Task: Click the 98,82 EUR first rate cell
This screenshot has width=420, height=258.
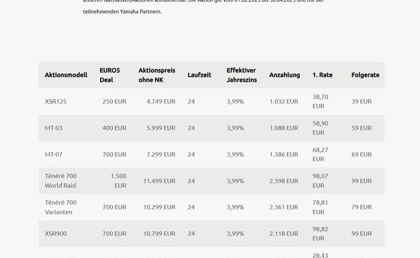Action: 320,233
